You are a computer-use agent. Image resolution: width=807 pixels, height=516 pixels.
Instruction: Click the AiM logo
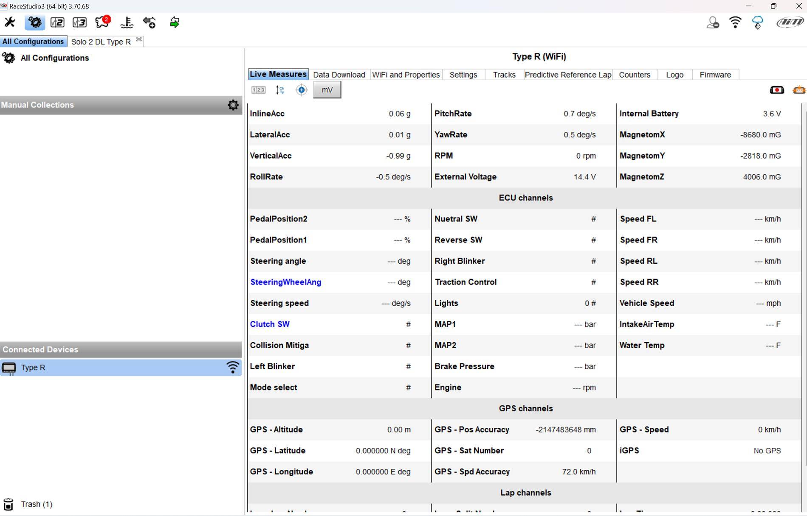790,22
